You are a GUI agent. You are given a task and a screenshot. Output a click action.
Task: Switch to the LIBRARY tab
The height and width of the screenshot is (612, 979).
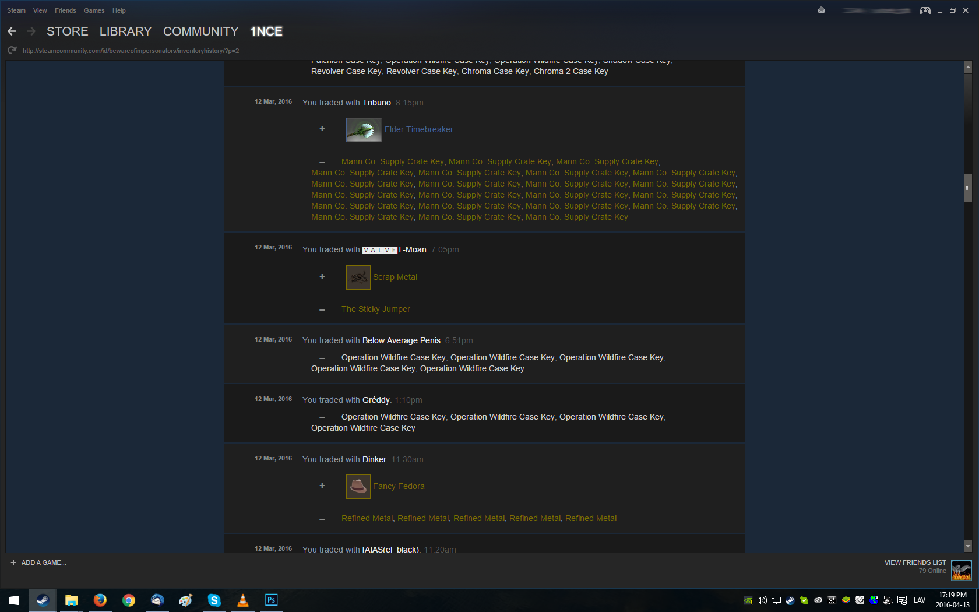tap(125, 31)
